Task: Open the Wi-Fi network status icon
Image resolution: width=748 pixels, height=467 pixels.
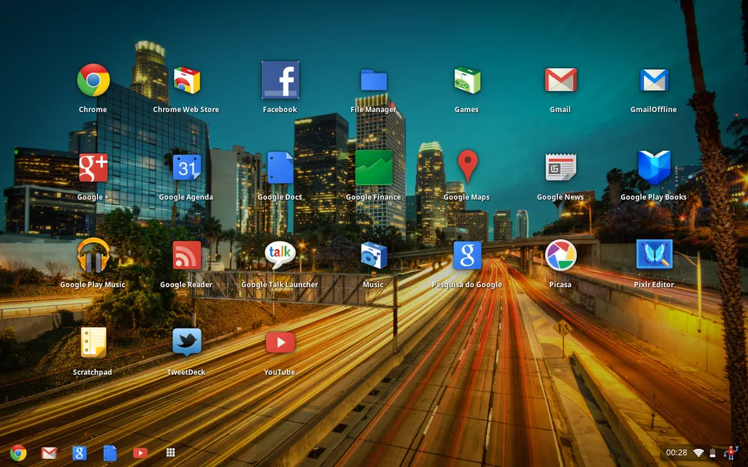Action: (x=698, y=453)
